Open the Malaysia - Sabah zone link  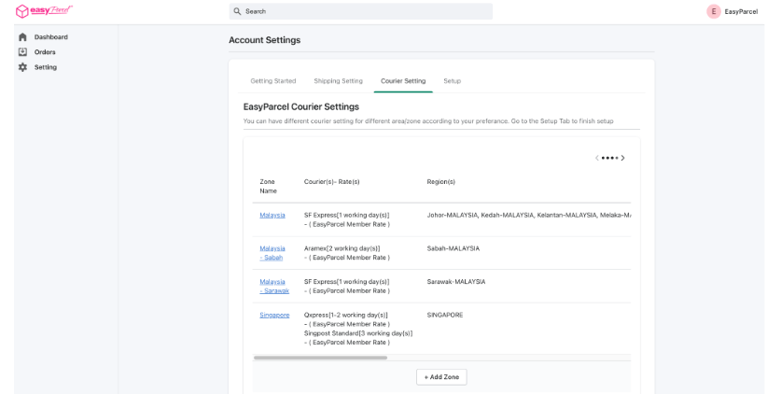point(272,253)
